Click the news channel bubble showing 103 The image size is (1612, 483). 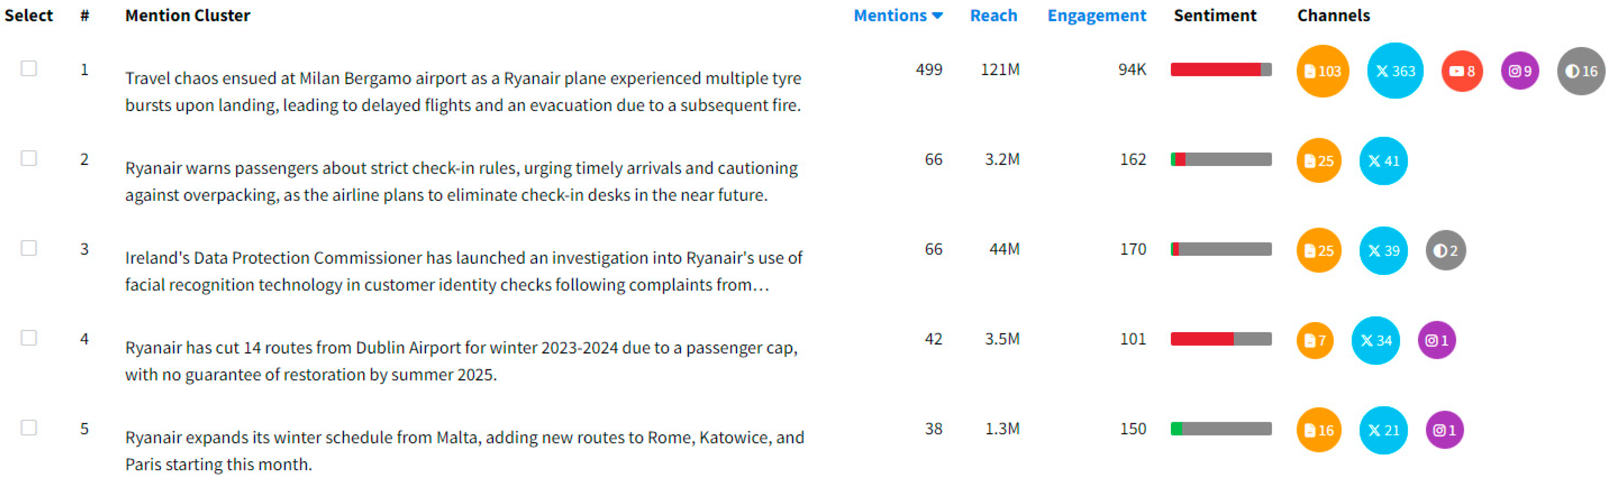(1322, 71)
